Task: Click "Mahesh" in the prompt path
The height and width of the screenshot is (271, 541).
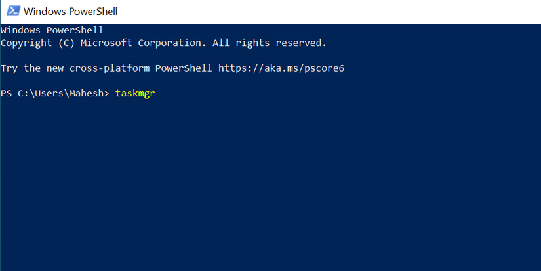Action: coord(87,93)
